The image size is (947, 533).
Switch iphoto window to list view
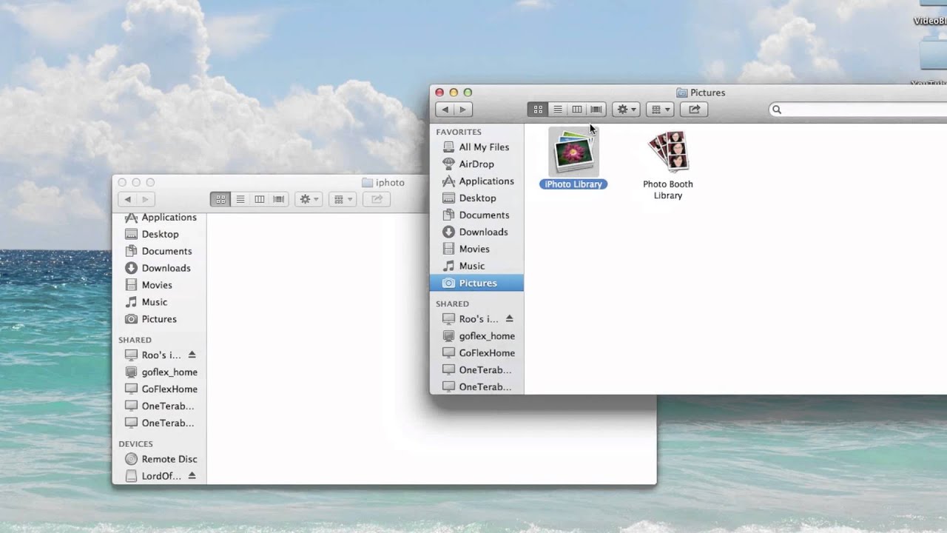[240, 199]
